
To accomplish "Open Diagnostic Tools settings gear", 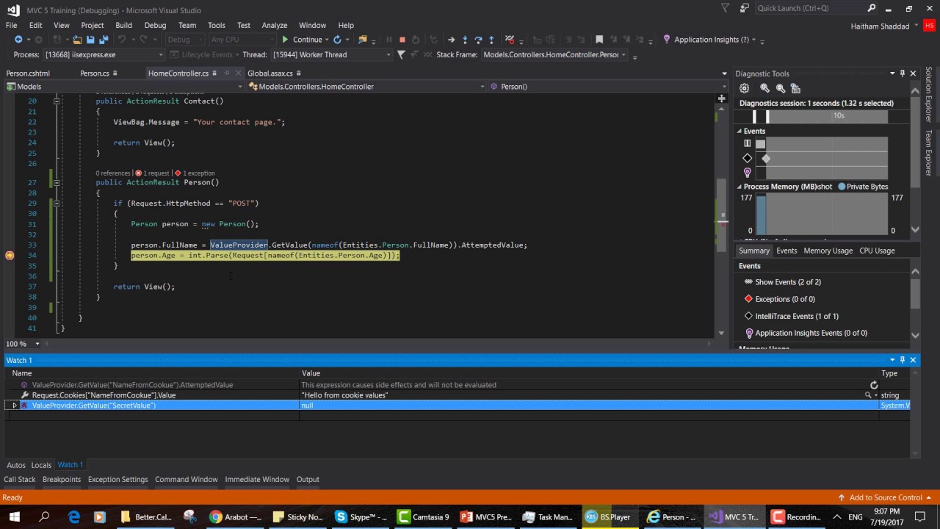I will (x=744, y=88).
